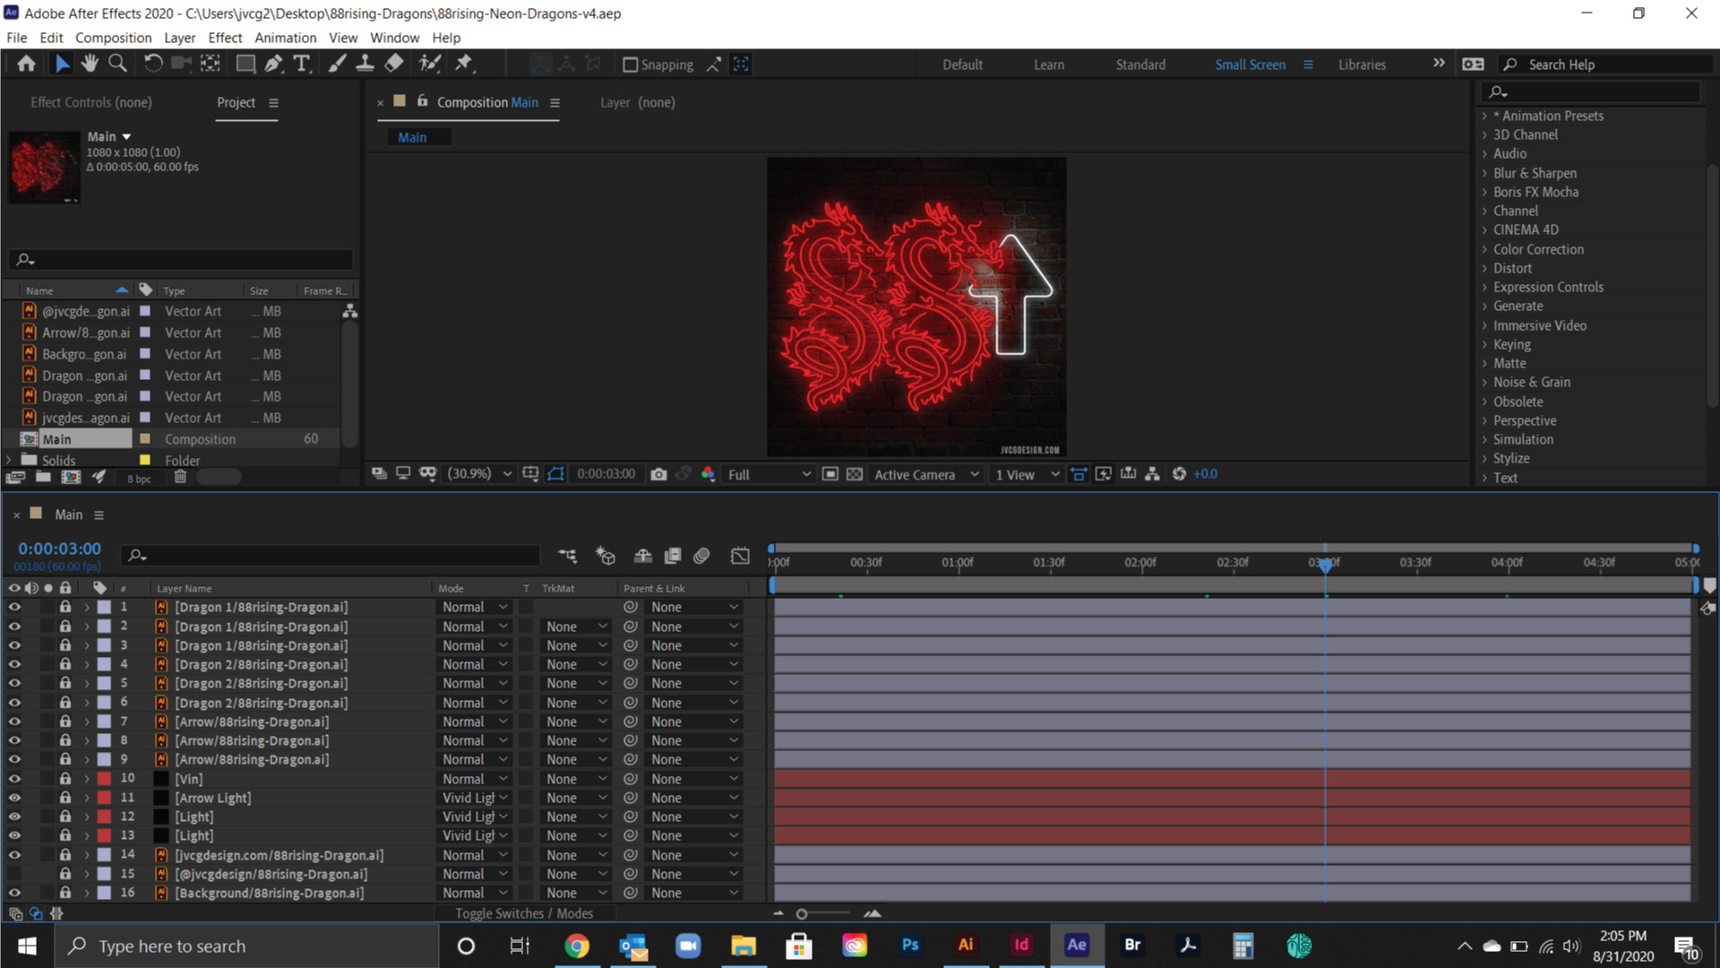Enable the Snapping checkbox

point(630,65)
